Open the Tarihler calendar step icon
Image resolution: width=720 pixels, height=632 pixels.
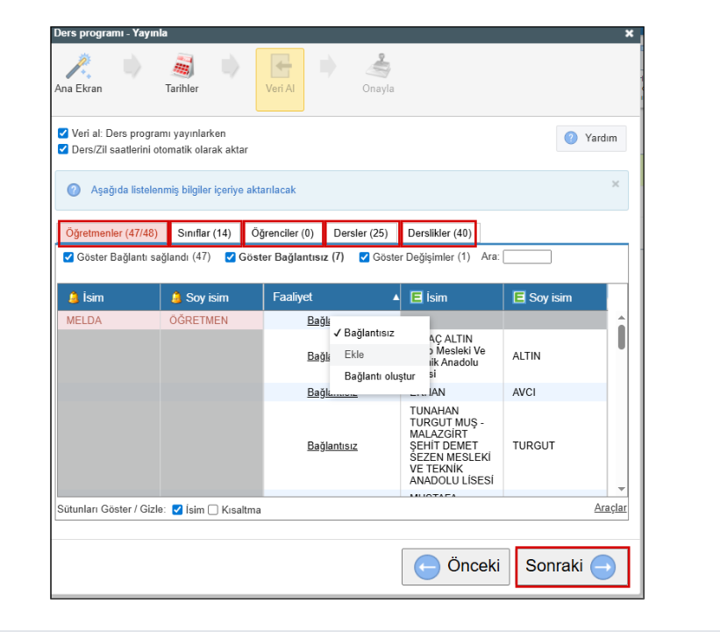click(182, 67)
